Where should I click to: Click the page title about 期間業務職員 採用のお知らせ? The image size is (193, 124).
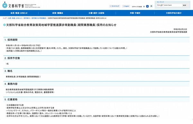[x=61, y=25]
